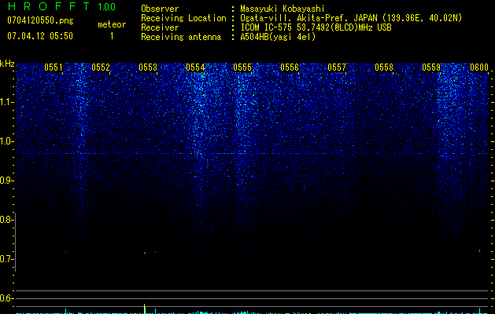Screen dimensions: 495x314
Task: Click the 0554 time marker
Action: click(x=195, y=68)
